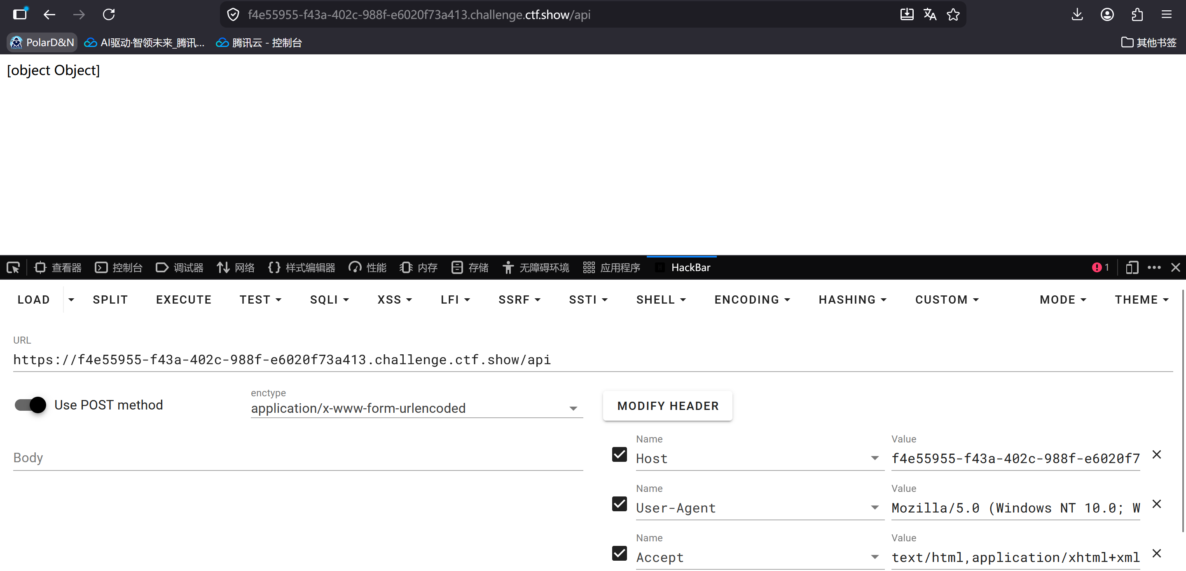Click the browser forward arrow
Viewport: 1186px width, 571px height.
pyautogui.click(x=79, y=15)
